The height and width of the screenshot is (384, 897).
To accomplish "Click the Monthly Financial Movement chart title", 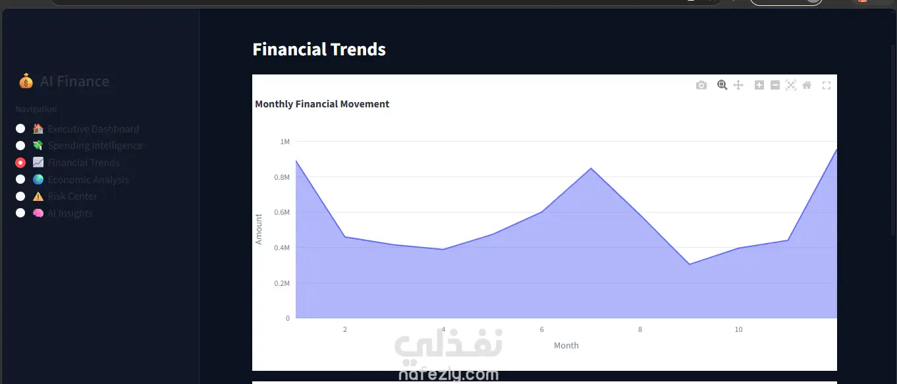I will [x=322, y=104].
